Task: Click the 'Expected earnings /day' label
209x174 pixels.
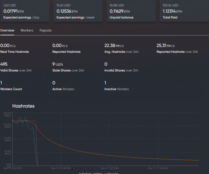Action: pos(21,18)
